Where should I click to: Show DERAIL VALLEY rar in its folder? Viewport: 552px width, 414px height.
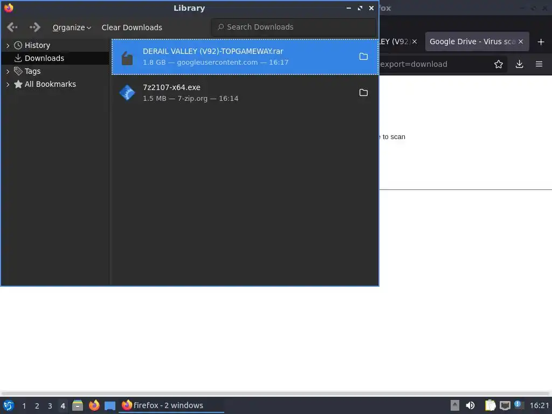[x=363, y=57]
